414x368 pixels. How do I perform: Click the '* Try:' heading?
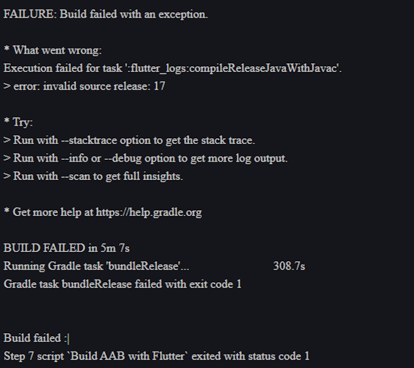18,122
